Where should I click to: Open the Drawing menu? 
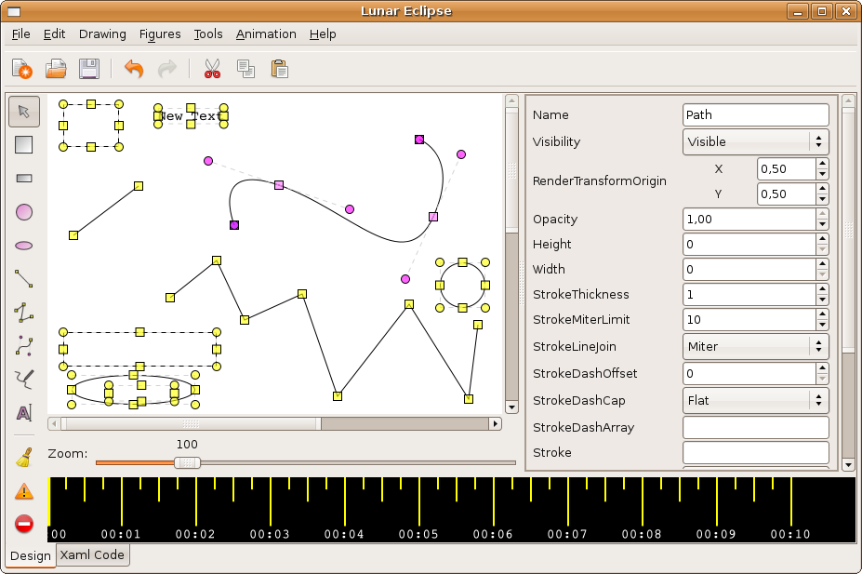(x=102, y=34)
